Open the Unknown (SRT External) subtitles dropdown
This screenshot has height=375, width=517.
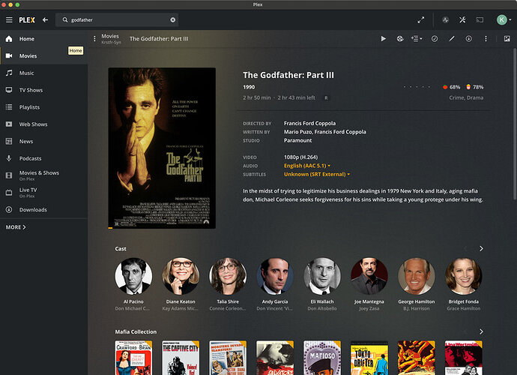[316, 174]
